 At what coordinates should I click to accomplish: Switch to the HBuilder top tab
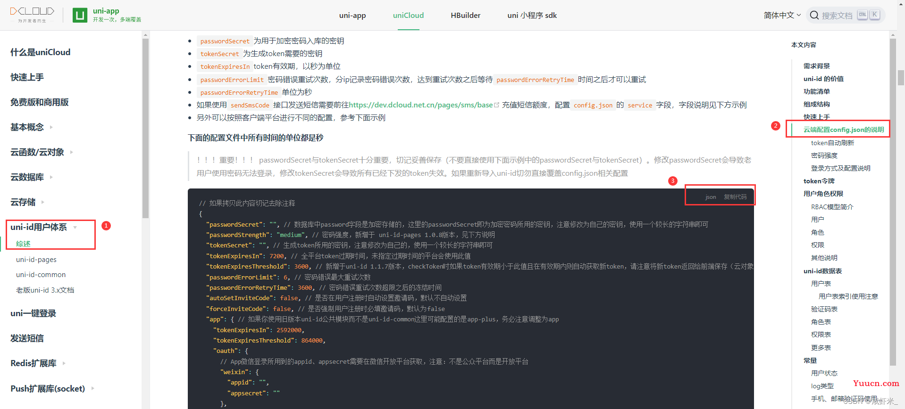point(466,15)
